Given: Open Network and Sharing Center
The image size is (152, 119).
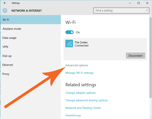Looking at the screenshot, I should (x=83, y=108).
